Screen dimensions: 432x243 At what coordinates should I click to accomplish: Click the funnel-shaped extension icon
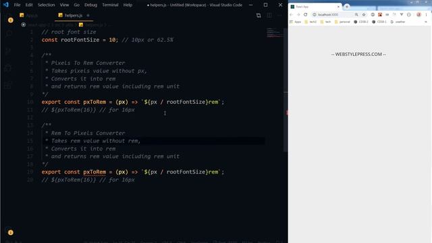[x=402, y=15]
